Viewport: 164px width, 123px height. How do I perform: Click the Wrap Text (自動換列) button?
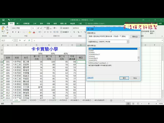tap(65, 28)
